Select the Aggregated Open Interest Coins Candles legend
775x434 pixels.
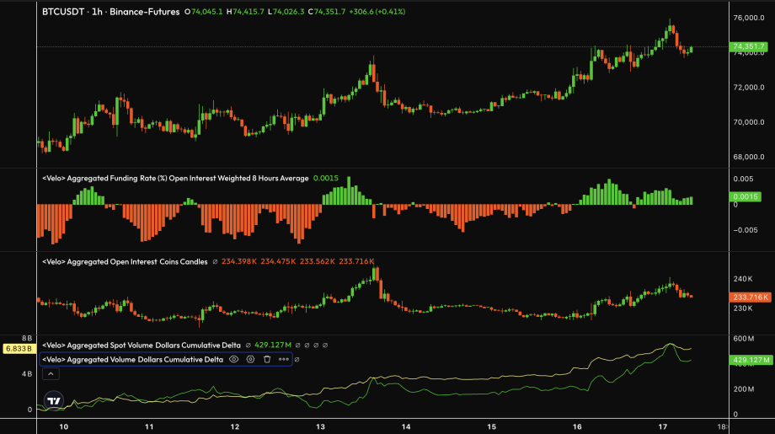[125, 262]
